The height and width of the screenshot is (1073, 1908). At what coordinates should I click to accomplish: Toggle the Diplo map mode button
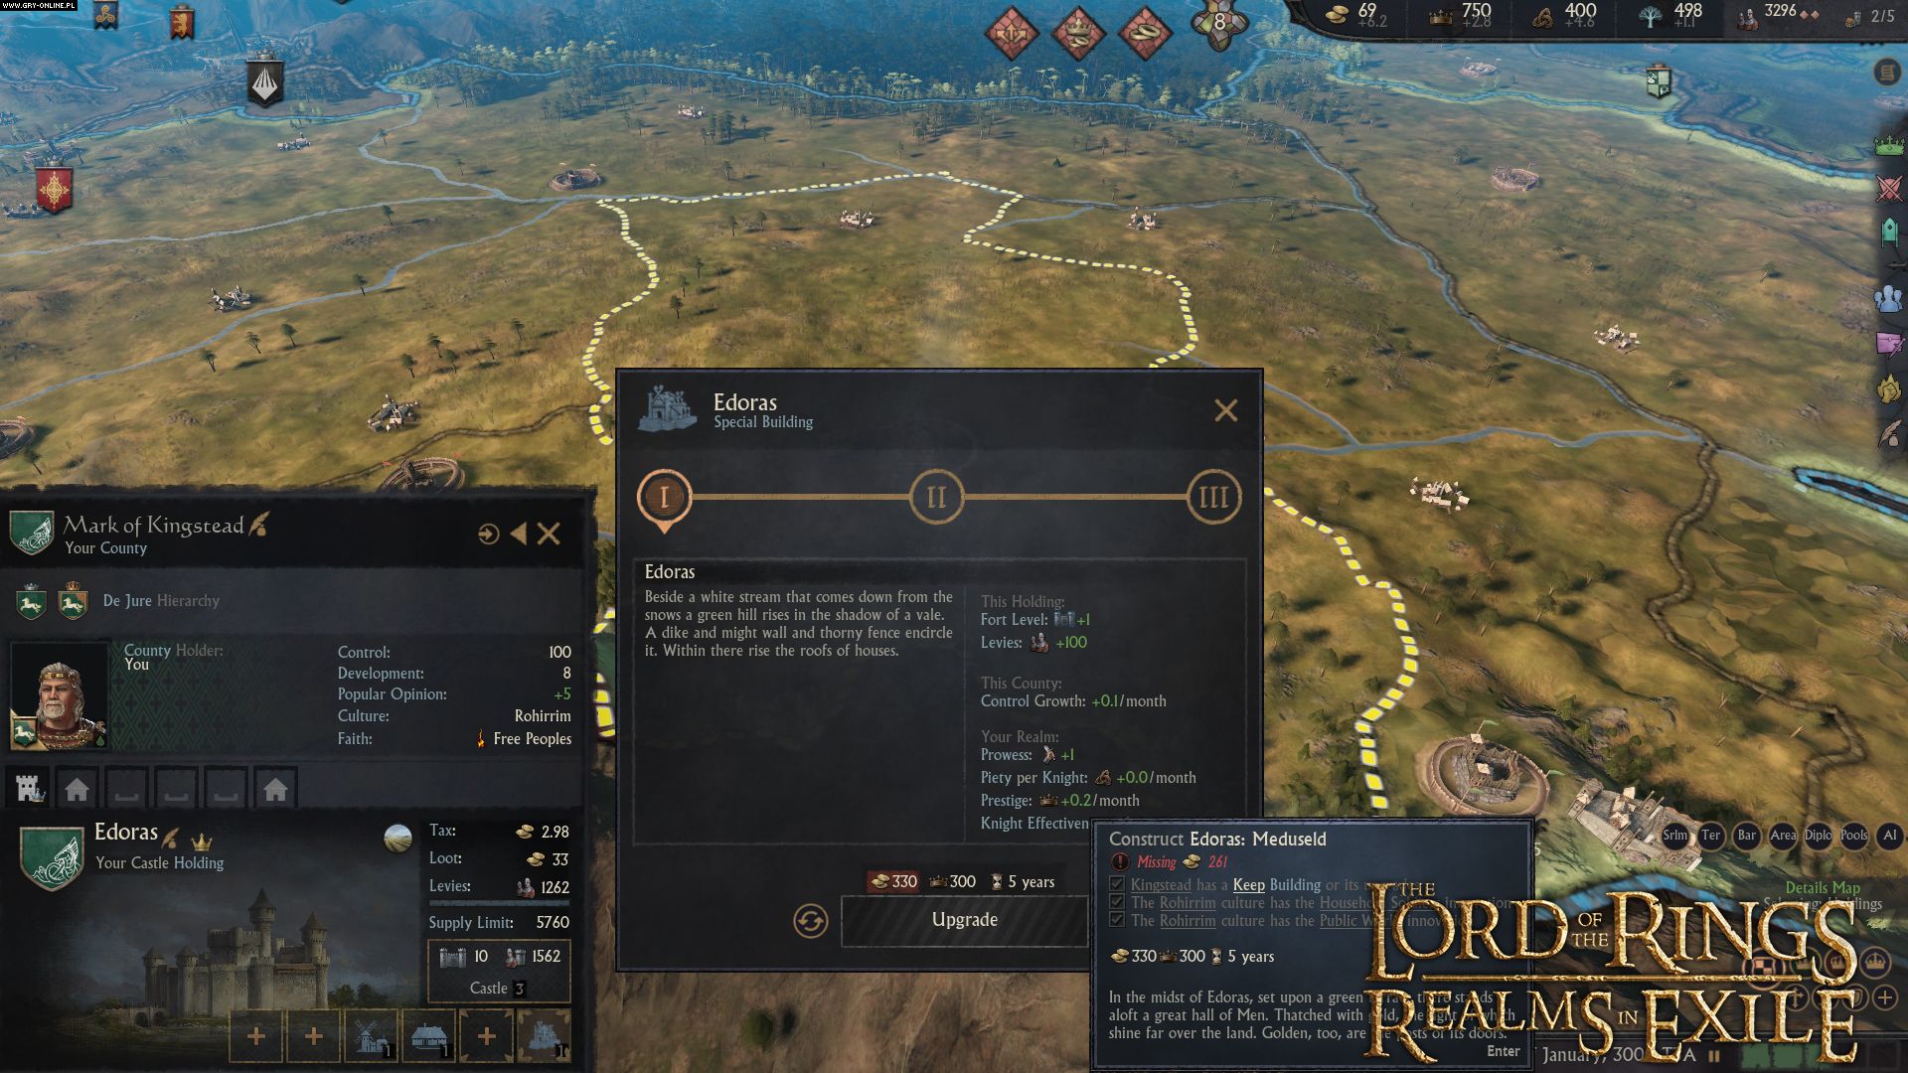[x=1818, y=836]
